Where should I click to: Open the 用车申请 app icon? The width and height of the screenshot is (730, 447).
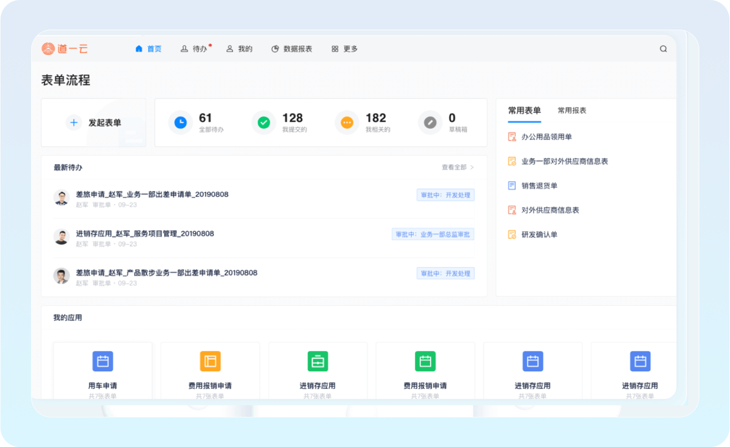[x=103, y=361]
